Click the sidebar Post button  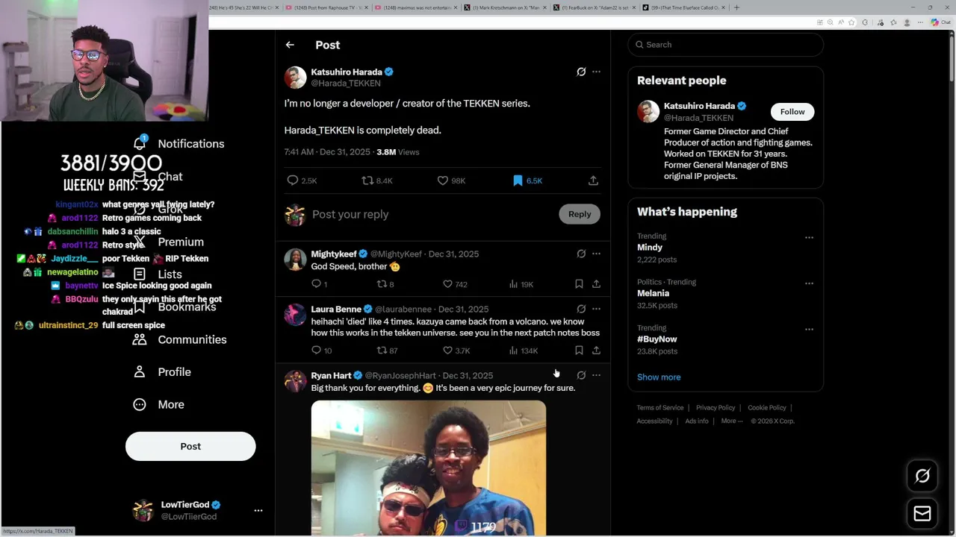coord(190,446)
